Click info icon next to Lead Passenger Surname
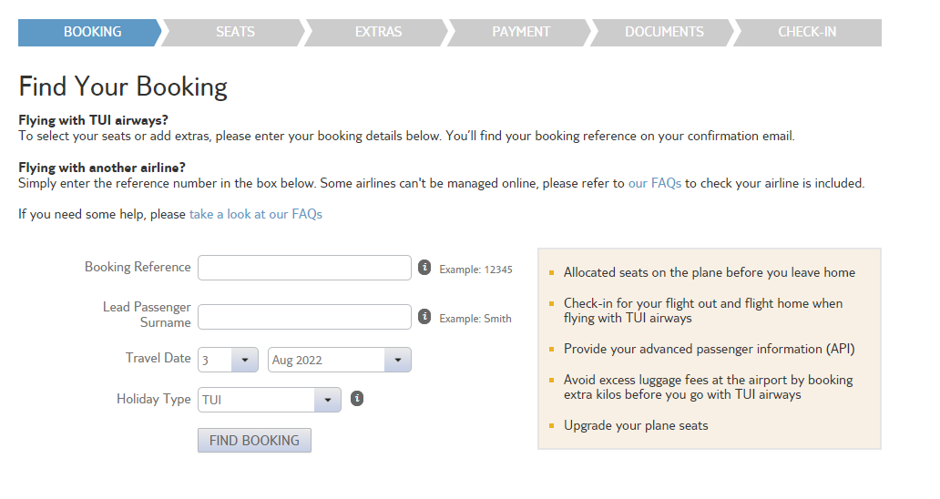The width and height of the screenshot is (940, 499). coord(424,317)
